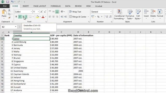
Task: Center text horizontally
Action: click(53, 17)
